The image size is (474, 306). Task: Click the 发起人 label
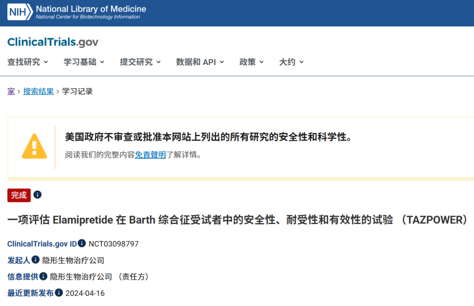(19, 260)
